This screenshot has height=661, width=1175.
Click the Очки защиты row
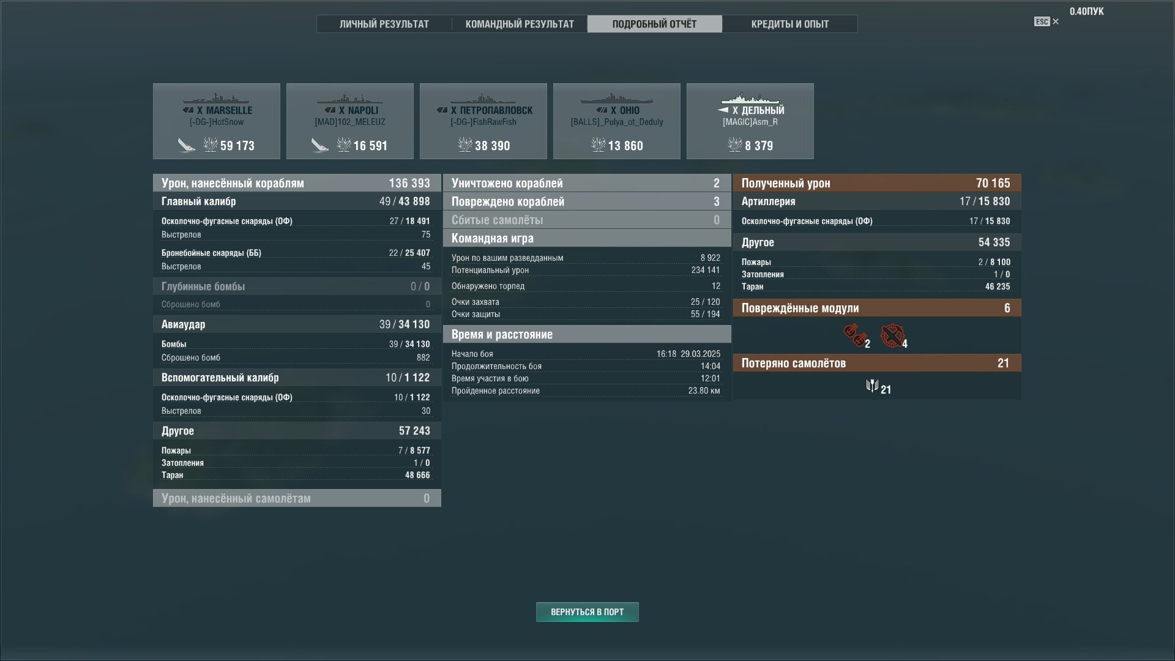pos(586,314)
